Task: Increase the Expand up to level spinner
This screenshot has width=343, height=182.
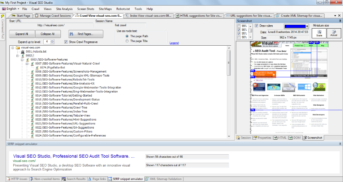Action: 52,41
